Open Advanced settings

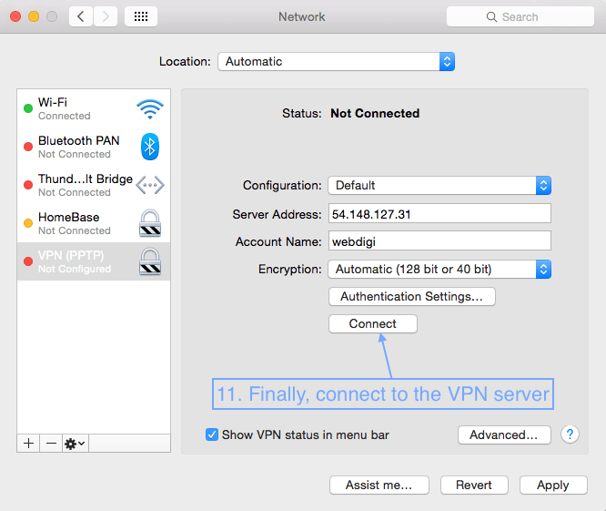504,434
